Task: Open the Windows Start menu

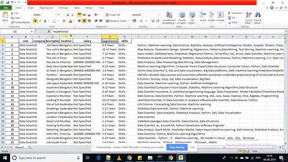Action: click(x=5, y=158)
